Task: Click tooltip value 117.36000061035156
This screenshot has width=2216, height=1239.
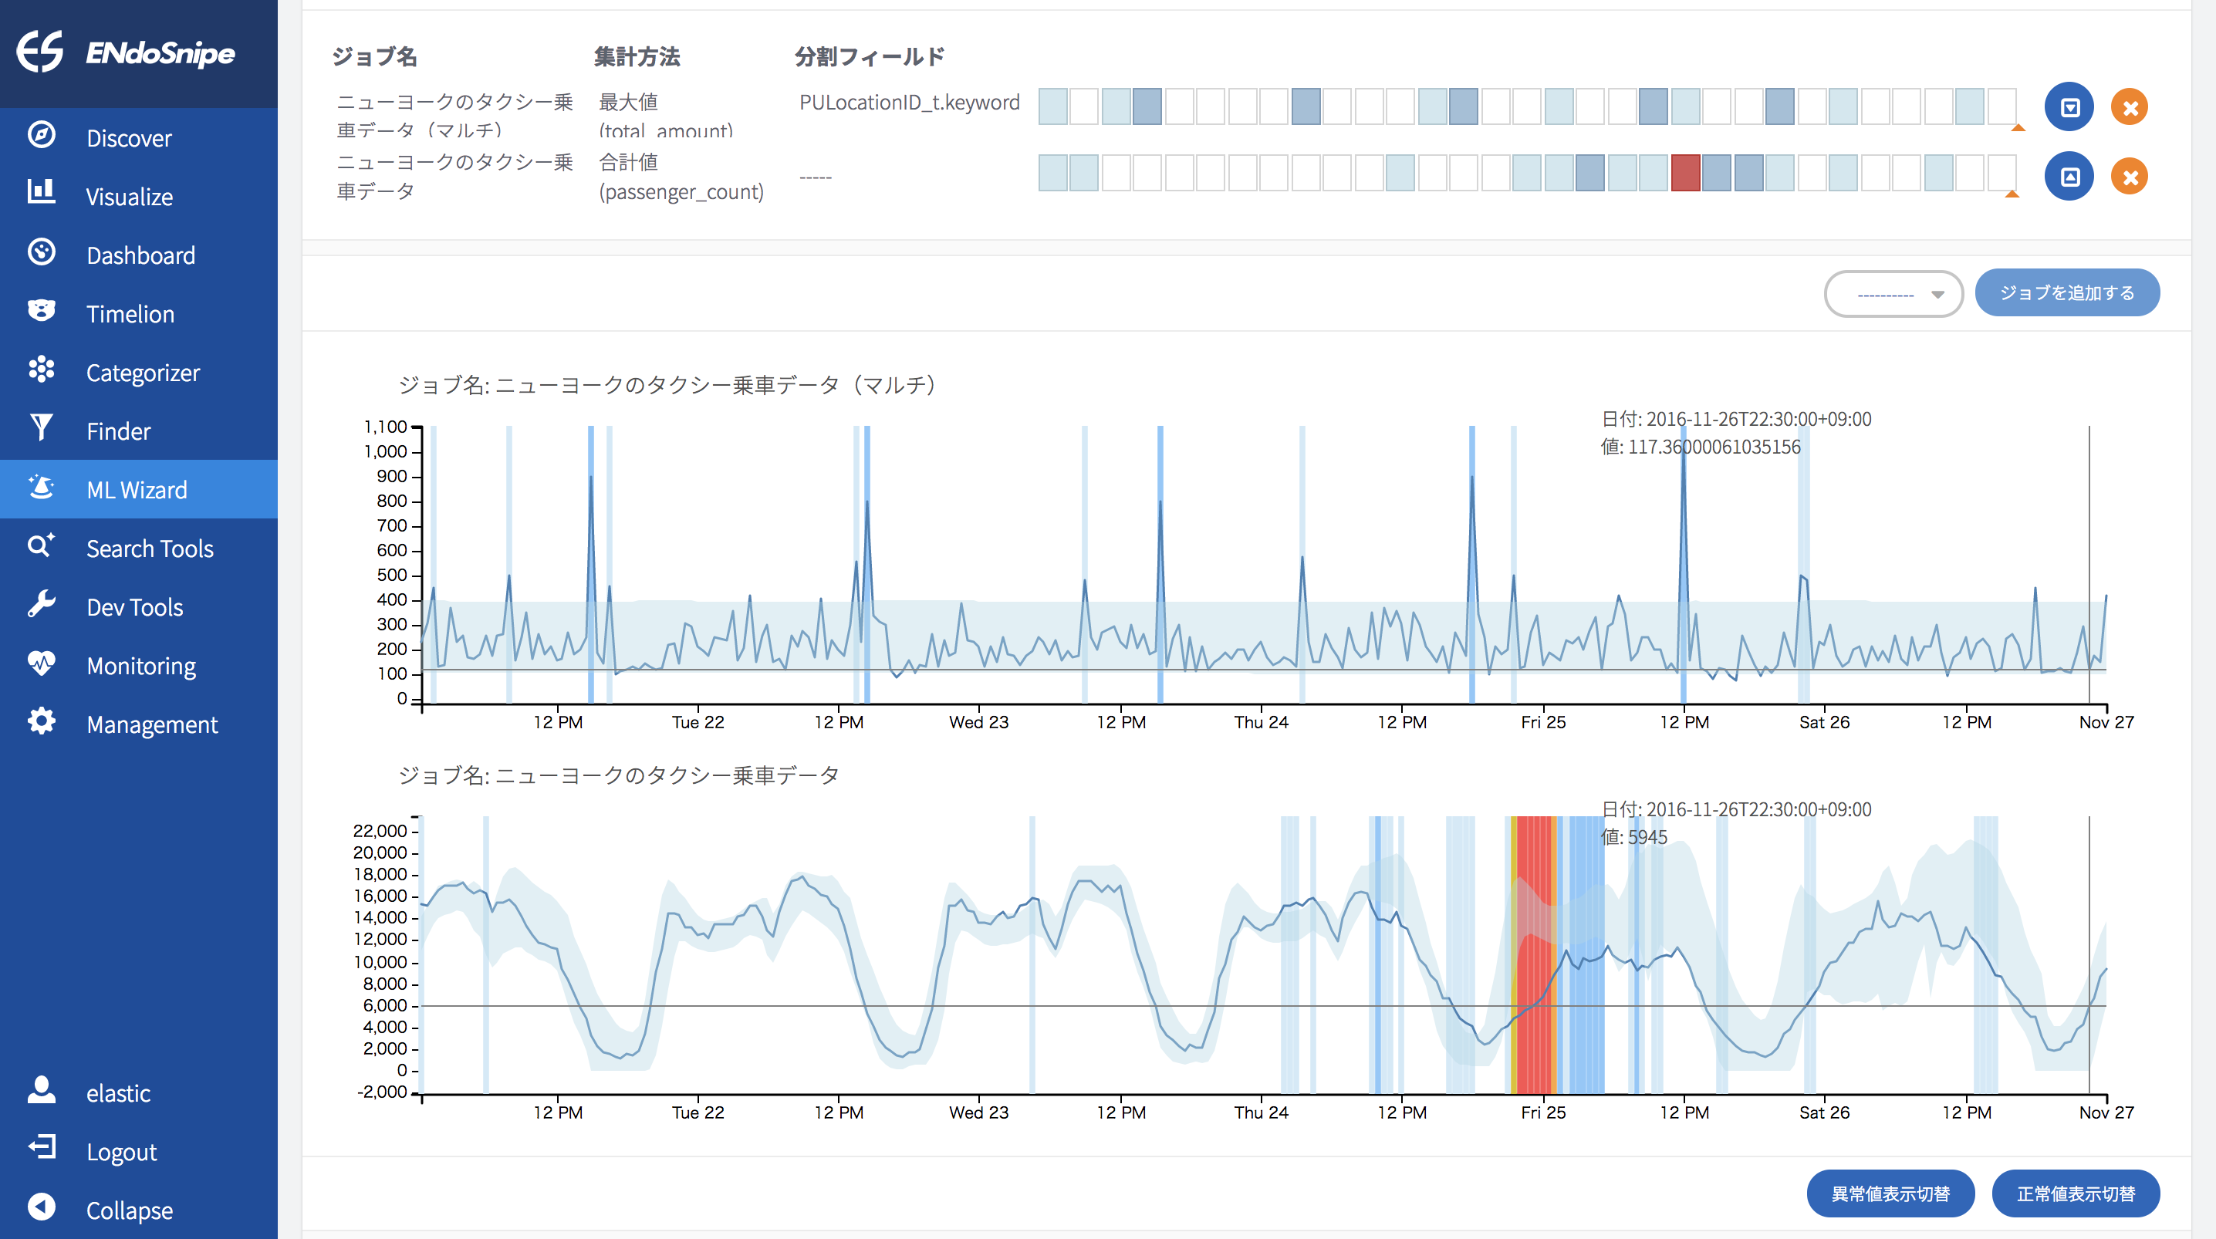Action: (x=1714, y=447)
